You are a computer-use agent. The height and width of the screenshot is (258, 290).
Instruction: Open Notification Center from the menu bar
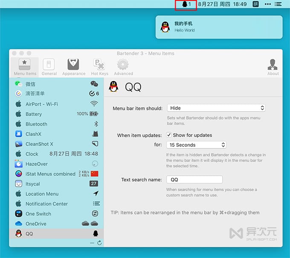coord(278,4)
